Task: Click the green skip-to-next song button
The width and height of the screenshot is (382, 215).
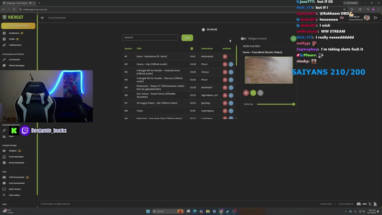Action: tap(253, 93)
